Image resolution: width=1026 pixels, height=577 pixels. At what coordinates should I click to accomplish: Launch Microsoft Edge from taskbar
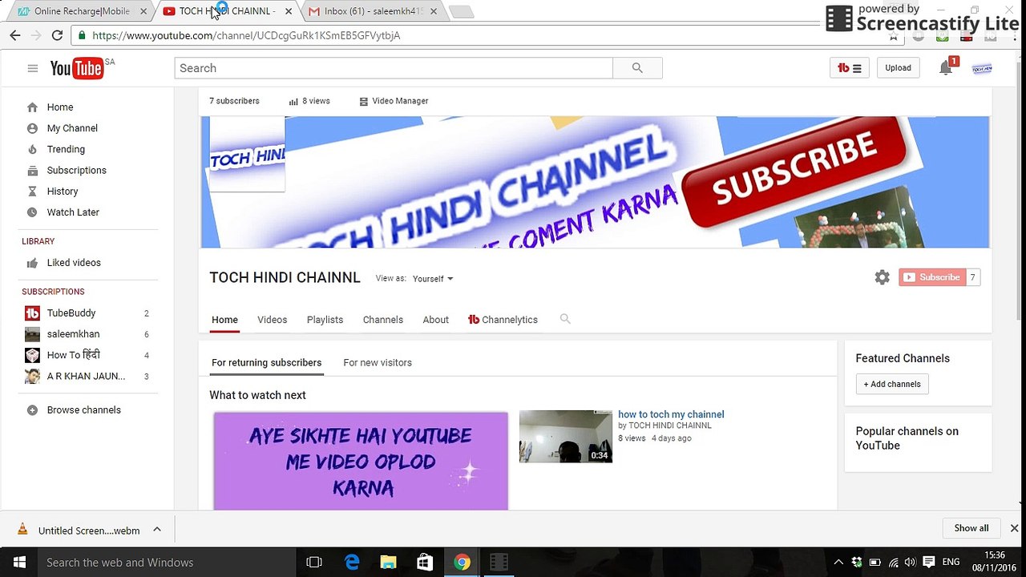[x=352, y=563]
